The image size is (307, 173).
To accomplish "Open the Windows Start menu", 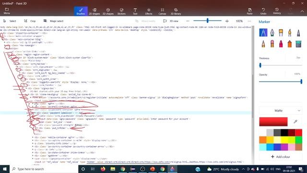I will (x=5, y=169).
